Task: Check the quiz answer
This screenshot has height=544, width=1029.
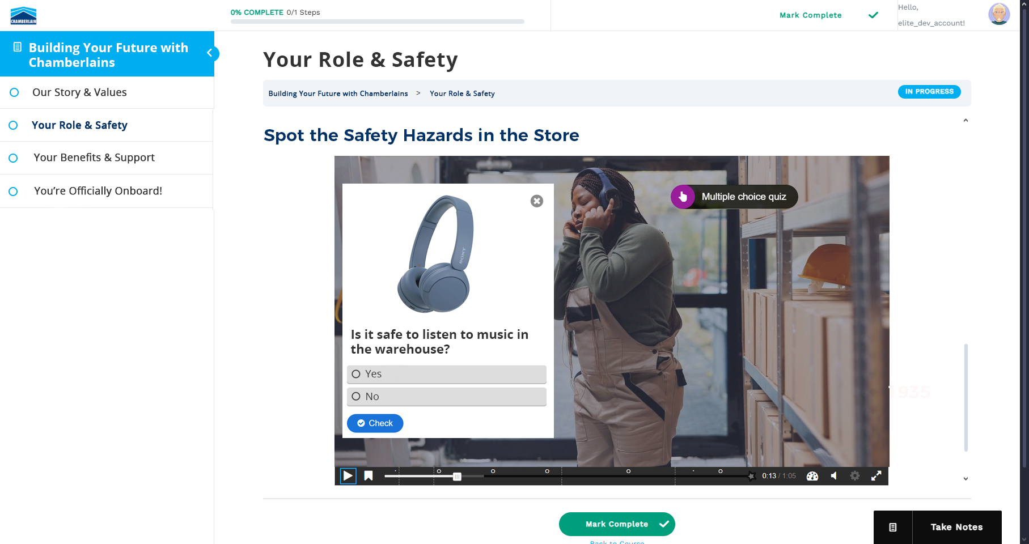Action: coord(375,423)
